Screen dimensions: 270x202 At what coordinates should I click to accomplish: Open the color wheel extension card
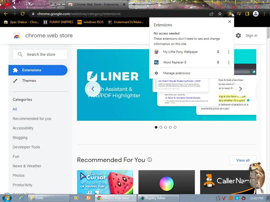167,182
